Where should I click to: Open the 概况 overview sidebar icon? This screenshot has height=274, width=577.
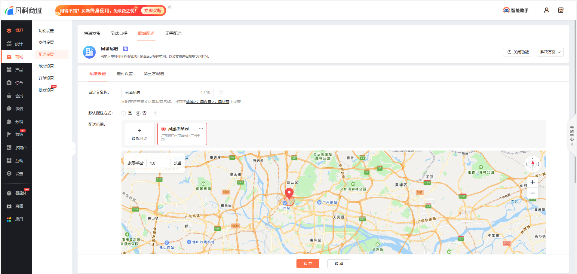9,31
